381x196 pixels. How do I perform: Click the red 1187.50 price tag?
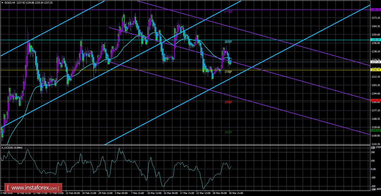point(376,100)
